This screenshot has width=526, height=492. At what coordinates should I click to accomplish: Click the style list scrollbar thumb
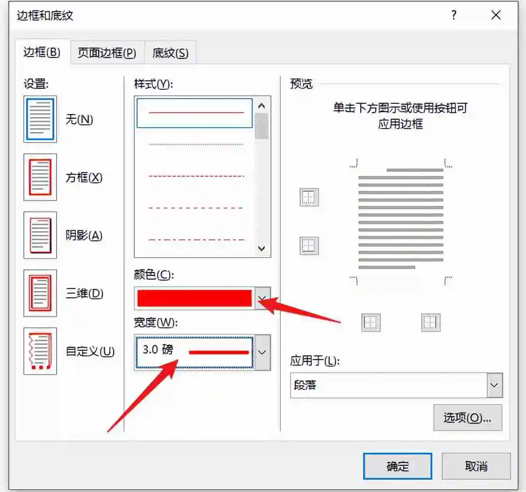[x=262, y=126]
